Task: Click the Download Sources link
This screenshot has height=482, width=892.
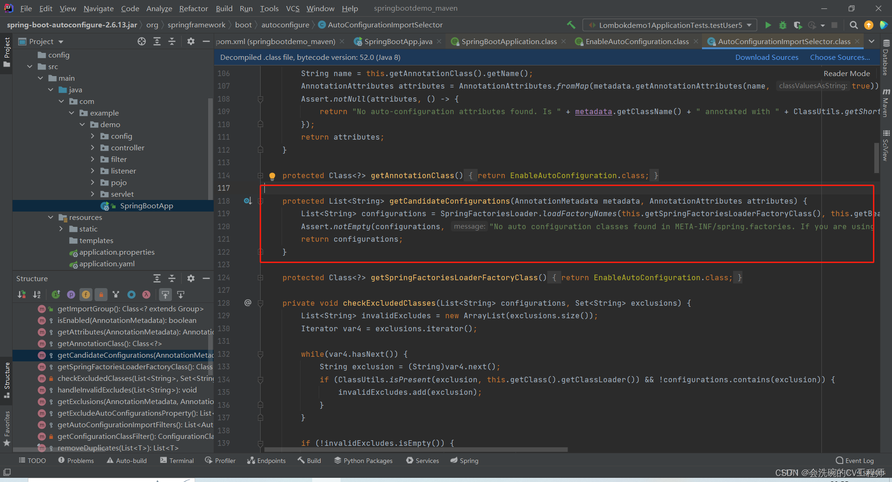Action: 767,58
